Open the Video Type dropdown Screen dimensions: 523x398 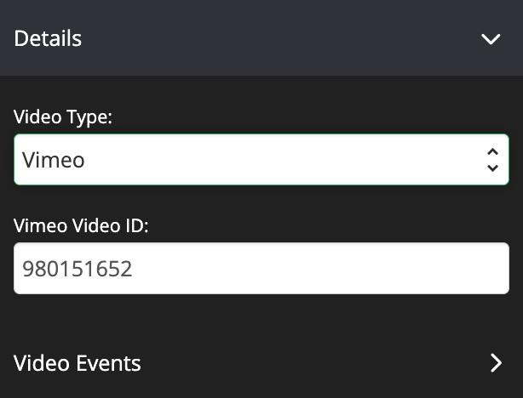click(261, 160)
